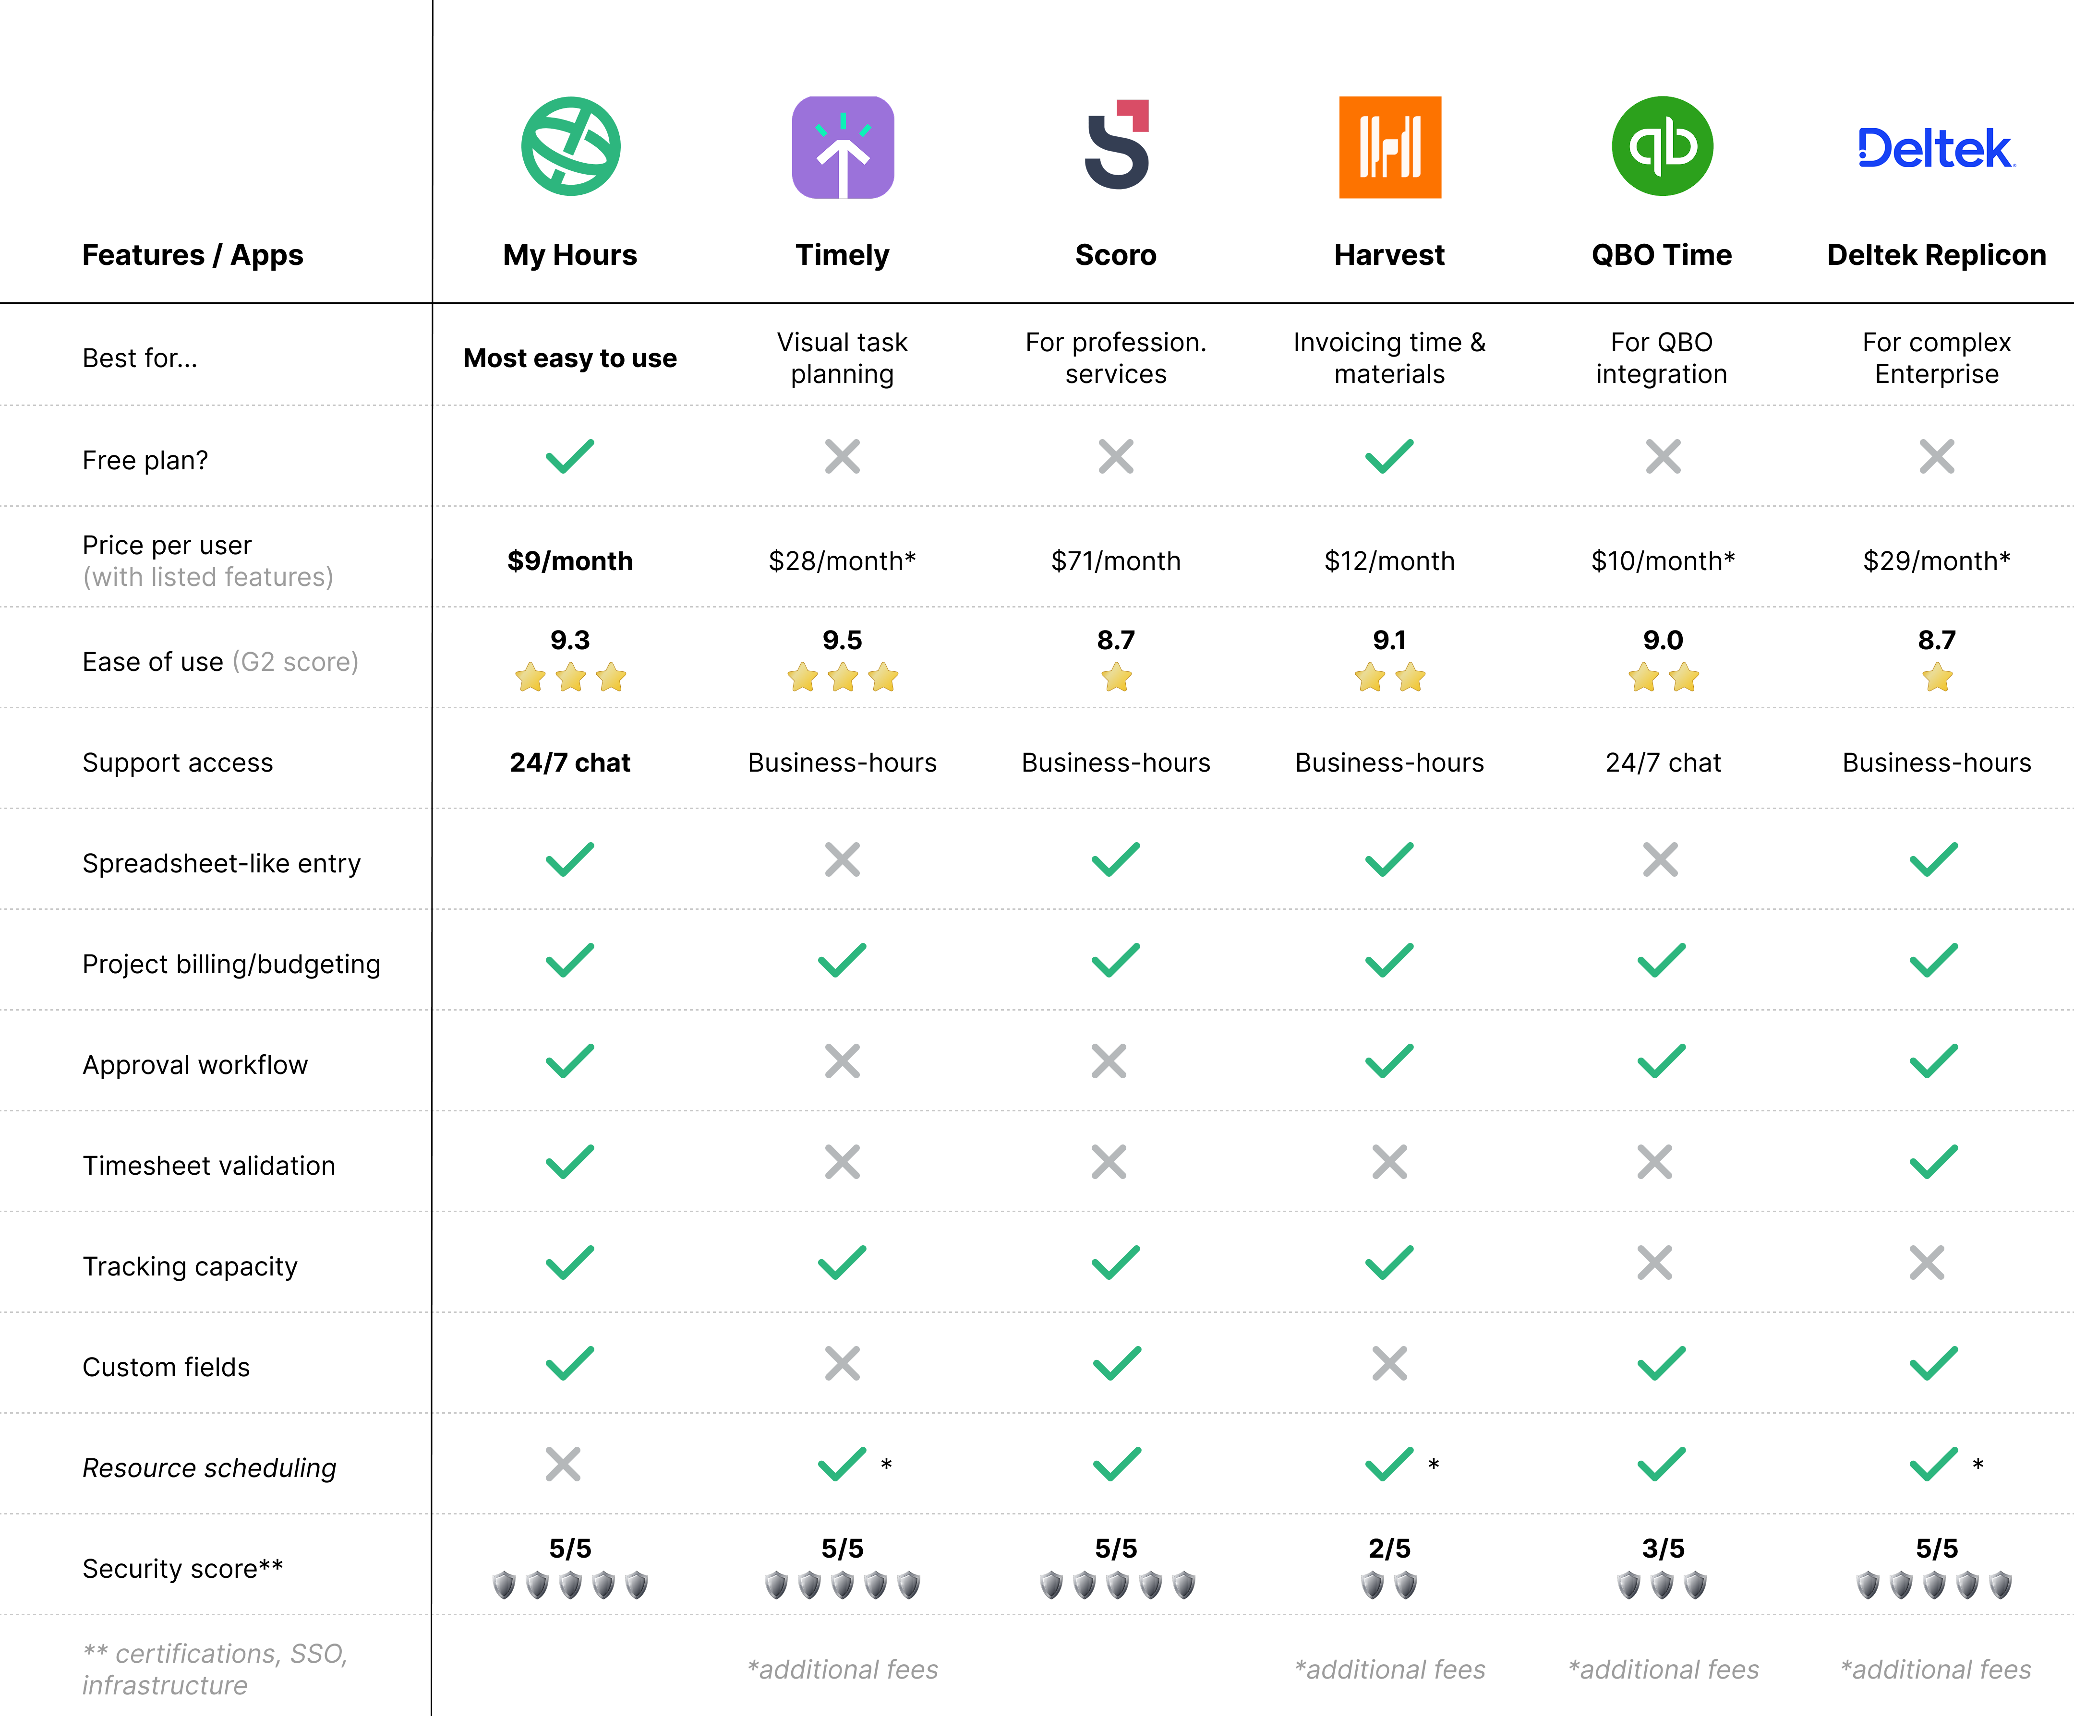Click the $9/month price for My Hours
The image size is (2074, 1716).
[x=569, y=561]
